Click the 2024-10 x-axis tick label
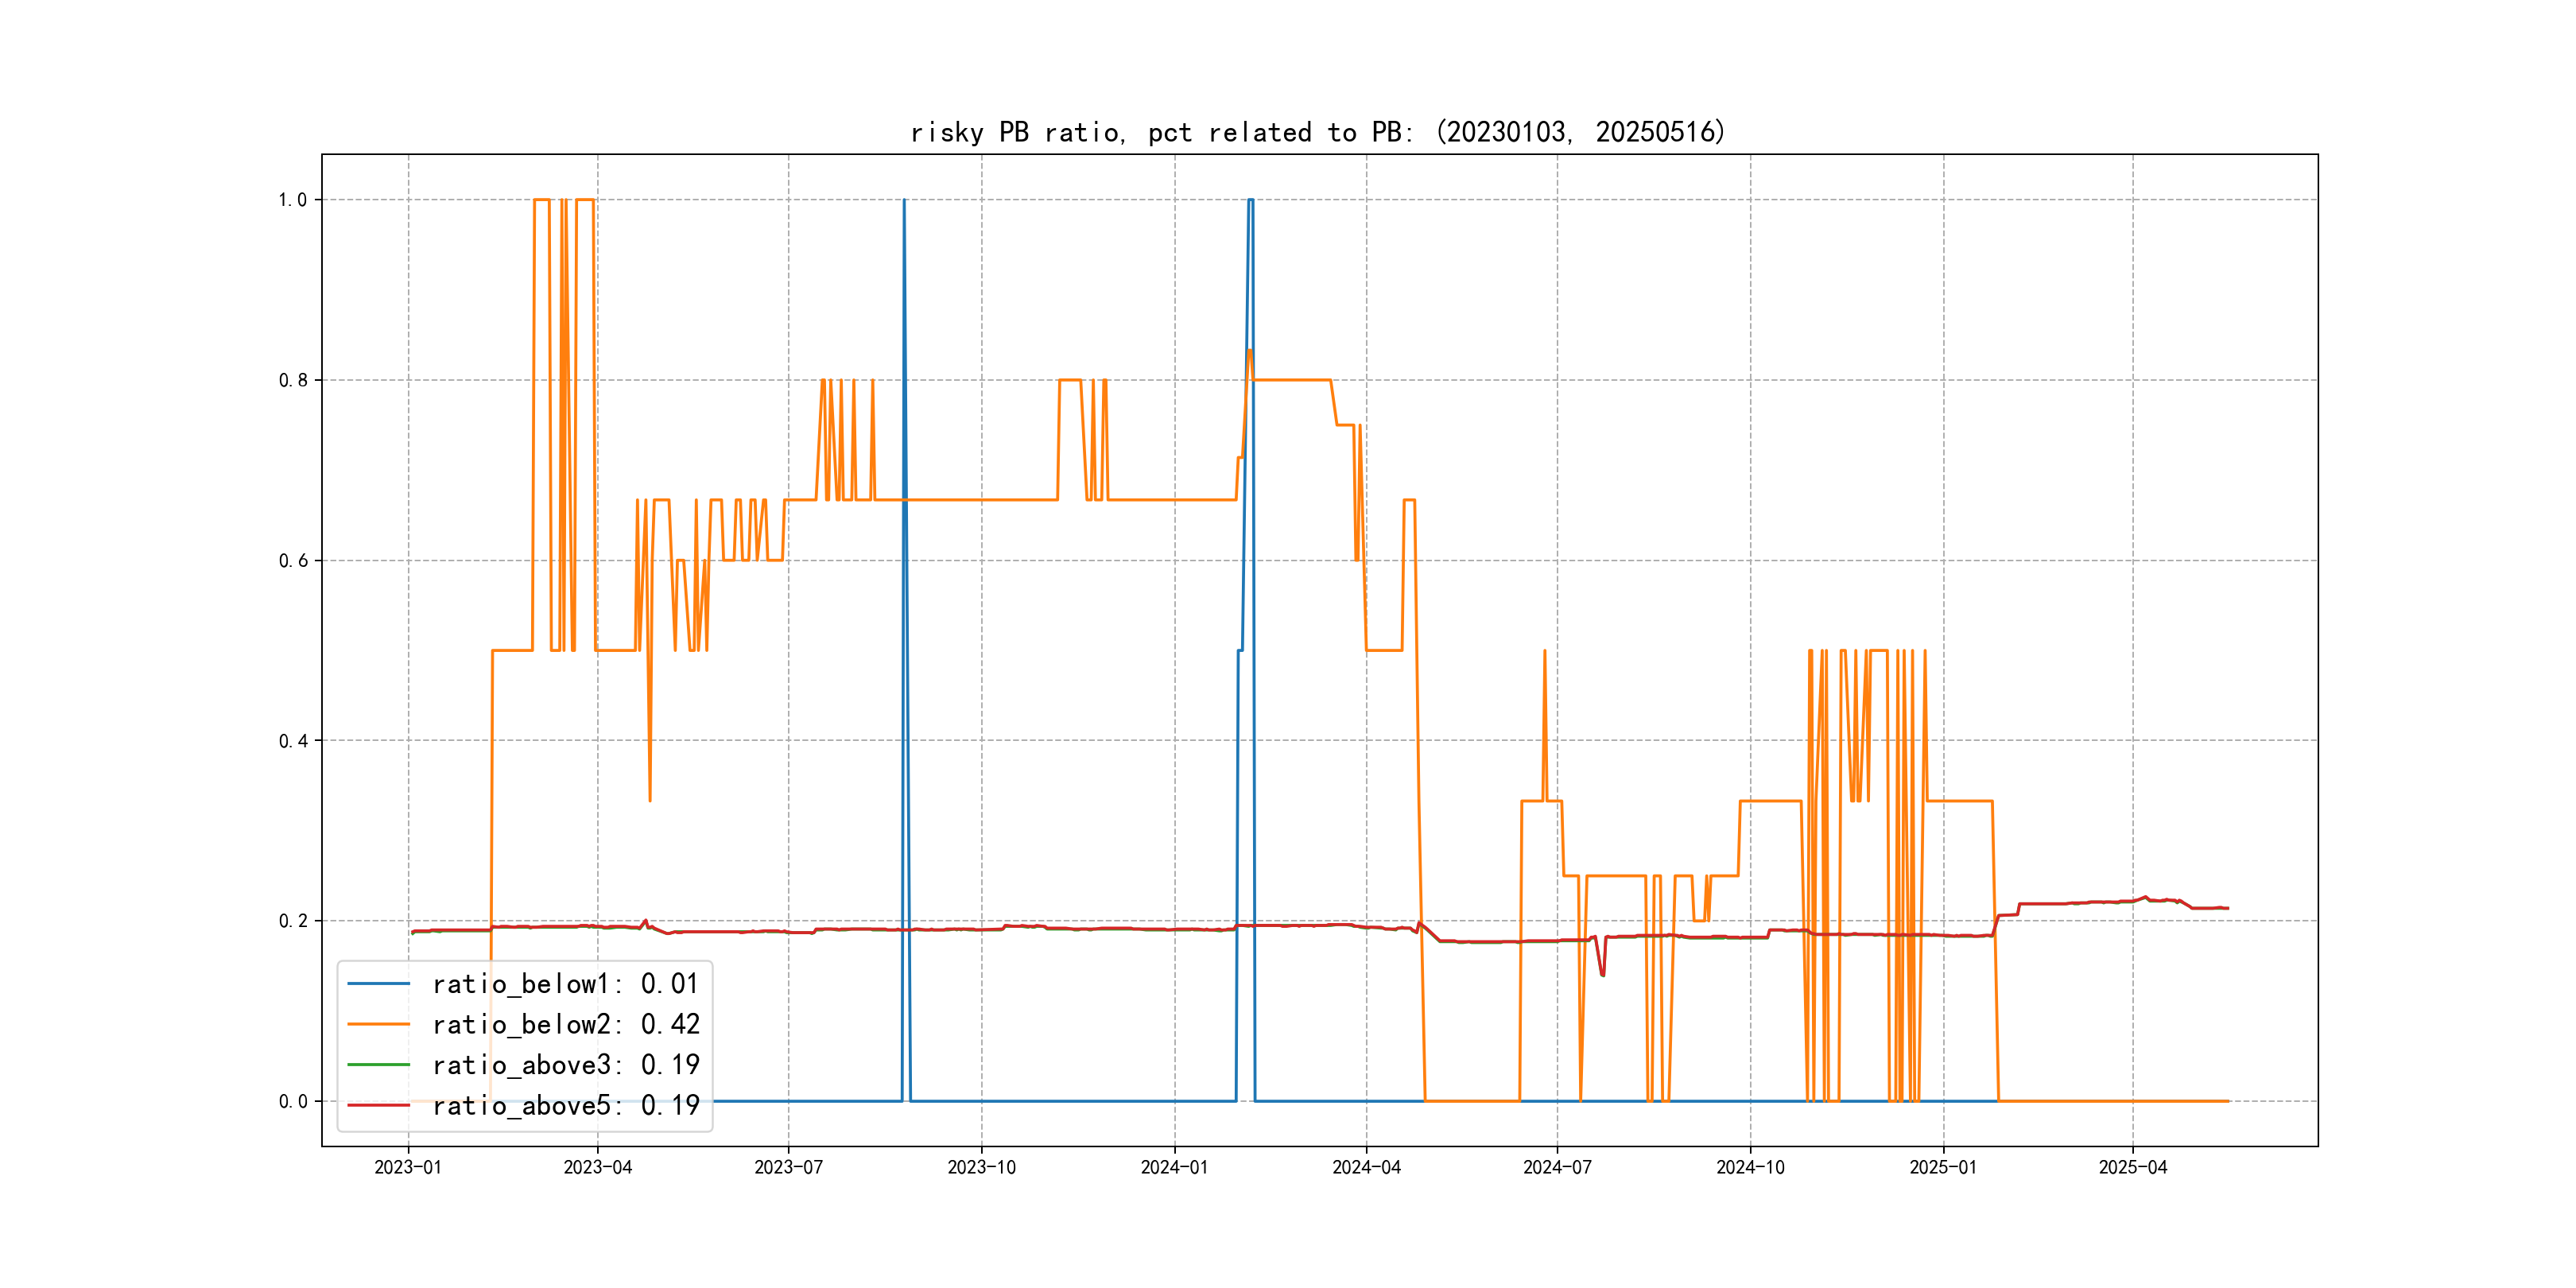Viewport: 2576px width, 1288px height. [1750, 1167]
